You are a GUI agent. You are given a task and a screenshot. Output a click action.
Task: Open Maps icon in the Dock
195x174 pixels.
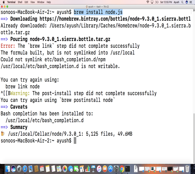(59, 169)
